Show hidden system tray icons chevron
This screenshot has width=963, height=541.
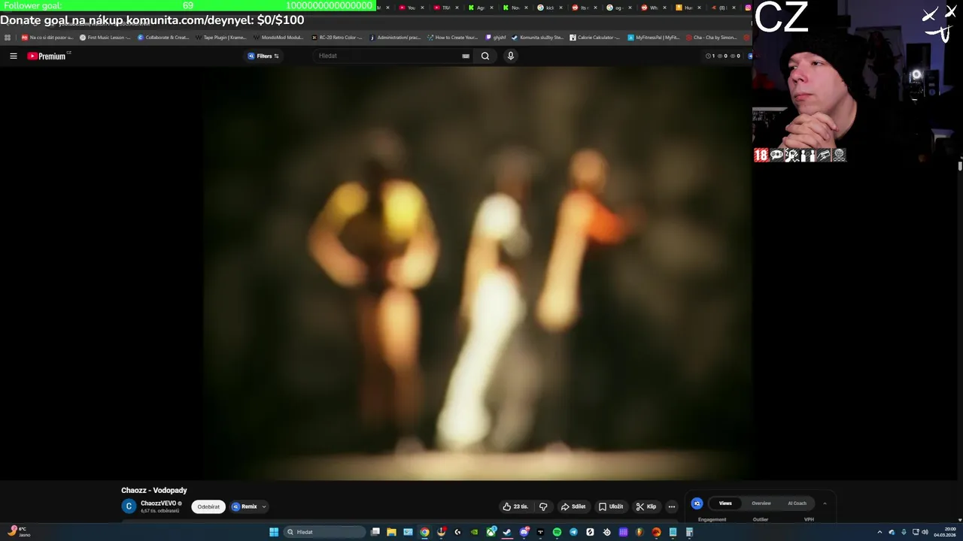pos(879,532)
